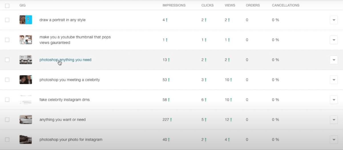Click the Orders column header
Screen dimensions: 343x150
(x=253, y=5)
